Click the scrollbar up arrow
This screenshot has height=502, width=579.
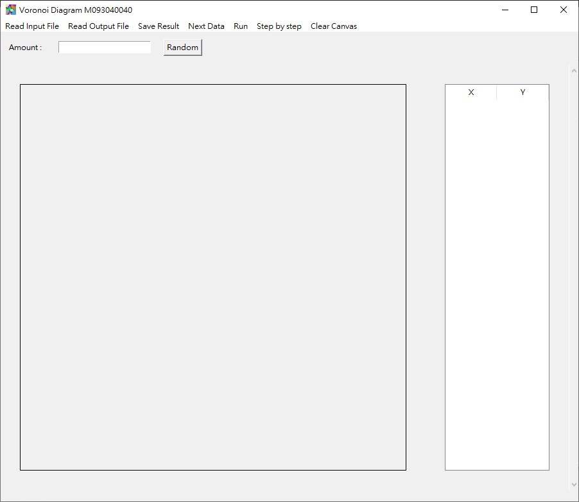[574, 71]
